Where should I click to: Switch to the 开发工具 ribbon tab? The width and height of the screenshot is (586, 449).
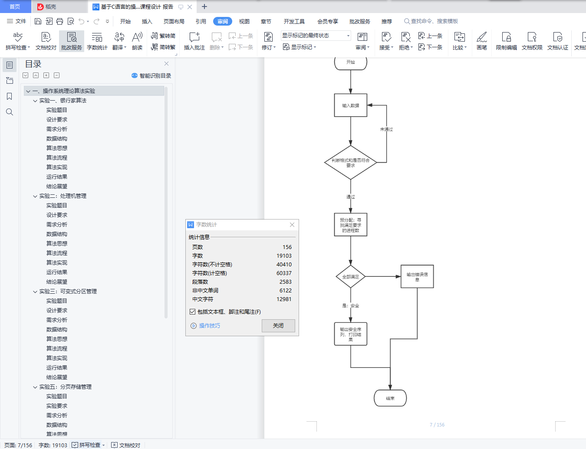(x=294, y=21)
